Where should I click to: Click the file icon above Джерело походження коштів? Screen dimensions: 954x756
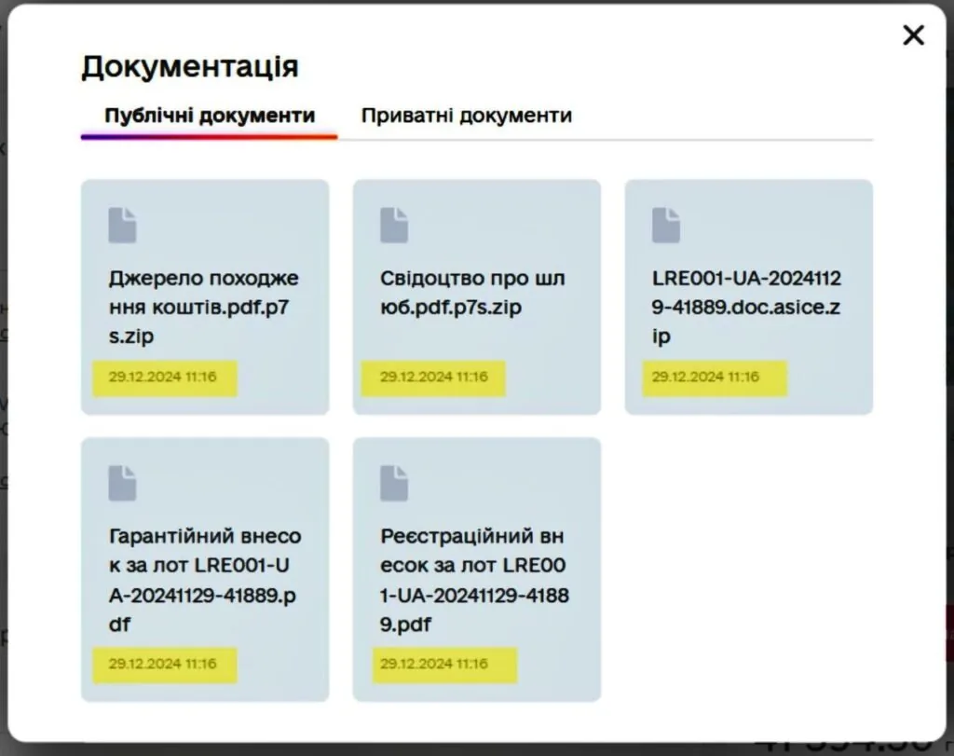click(x=122, y=226)
